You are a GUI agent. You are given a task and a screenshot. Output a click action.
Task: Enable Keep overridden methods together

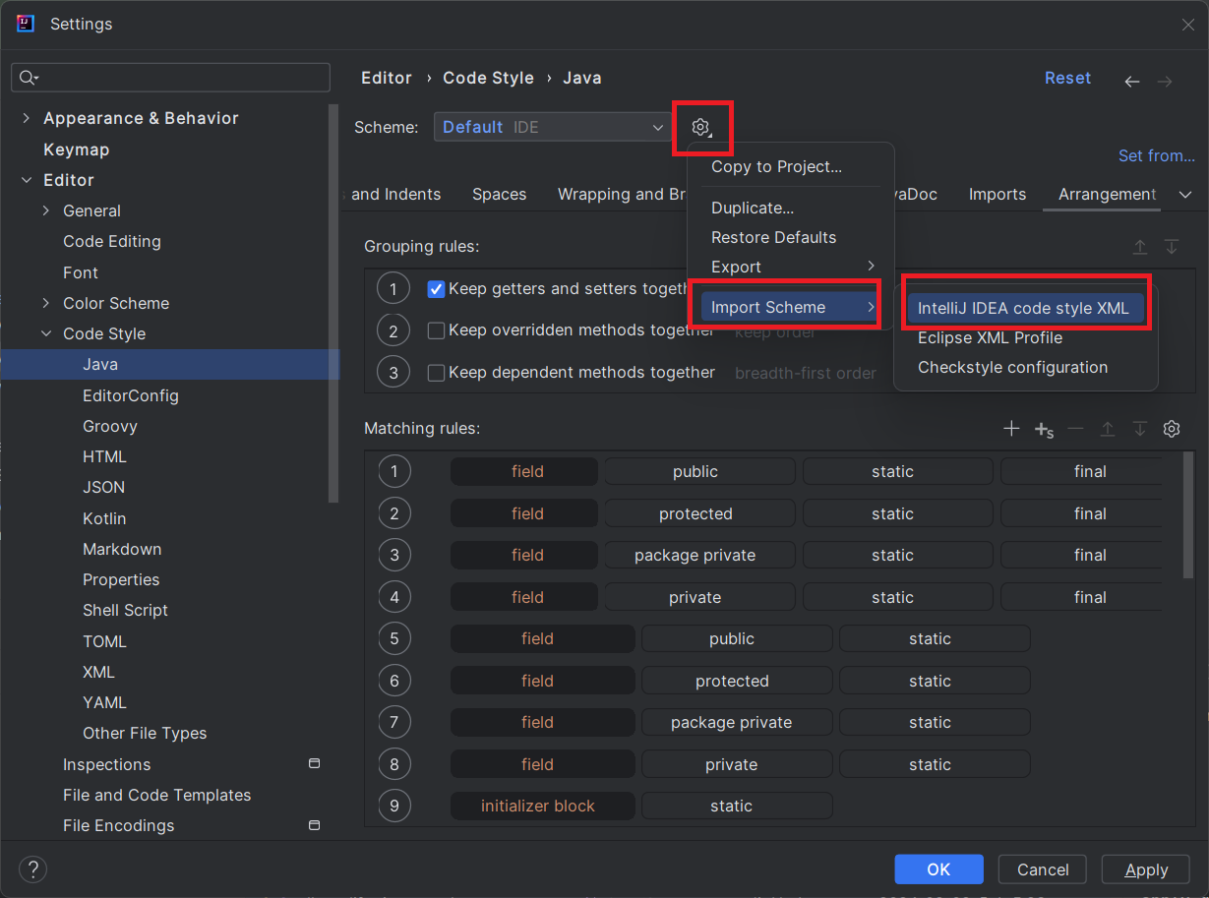tap(437, 330)
